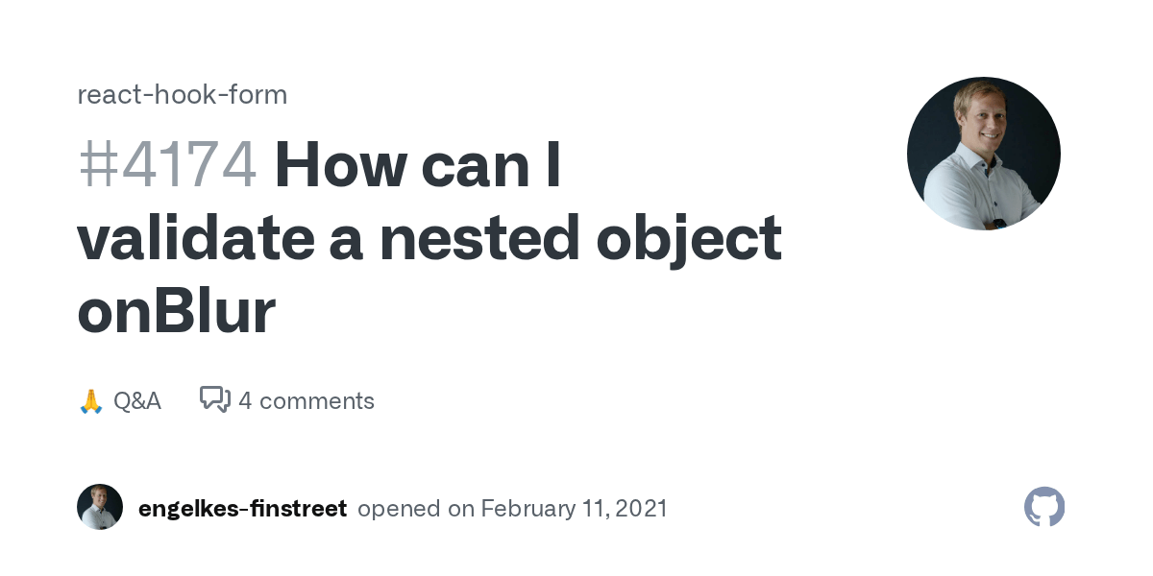Click the small author avatar beside username

[x=100, y=507]
